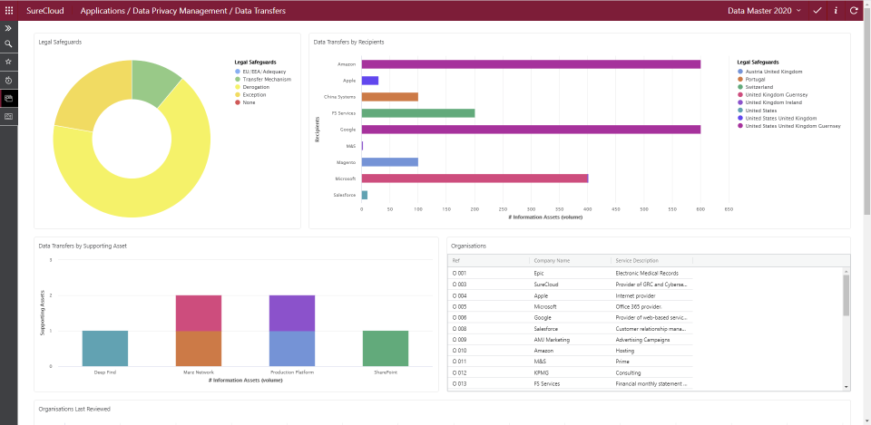
Task: Click the Google bar in recipients chart
Action: tap(531, 130)
